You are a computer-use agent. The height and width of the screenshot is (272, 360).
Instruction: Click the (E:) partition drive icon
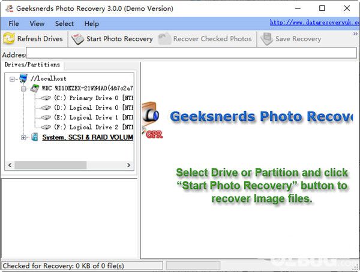pos(46,117)
